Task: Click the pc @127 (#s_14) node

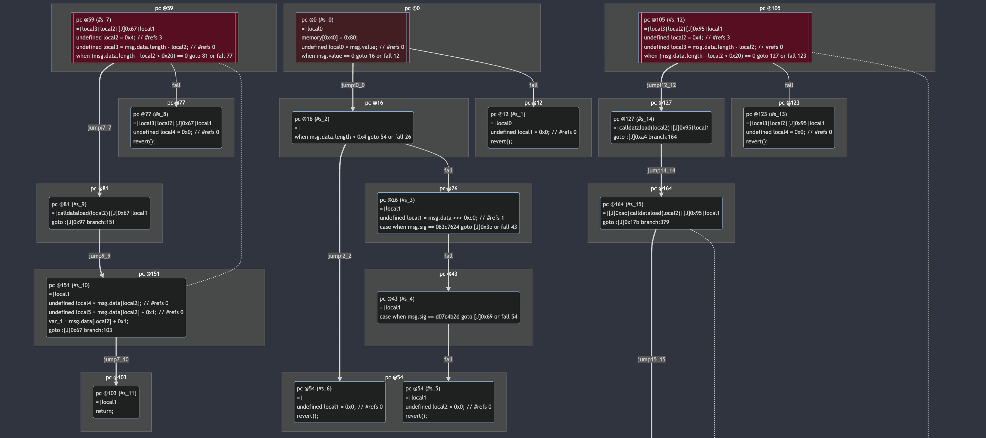Action: (661, 128)
